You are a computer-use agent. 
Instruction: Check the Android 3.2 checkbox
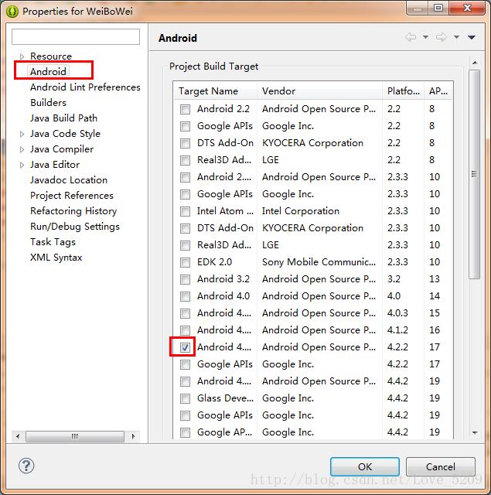click(185, 279)
